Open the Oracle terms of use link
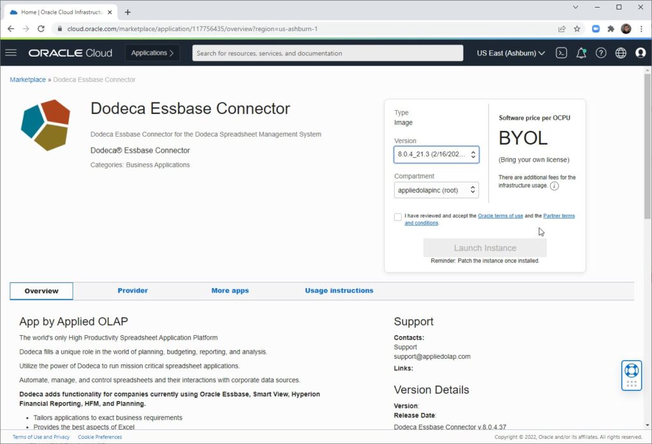Viewport: 652px width, 444px height. [x=500, y=216]
